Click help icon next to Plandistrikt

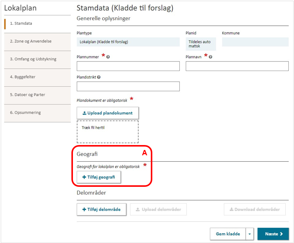pyautogui.click(x=99, y=77)
